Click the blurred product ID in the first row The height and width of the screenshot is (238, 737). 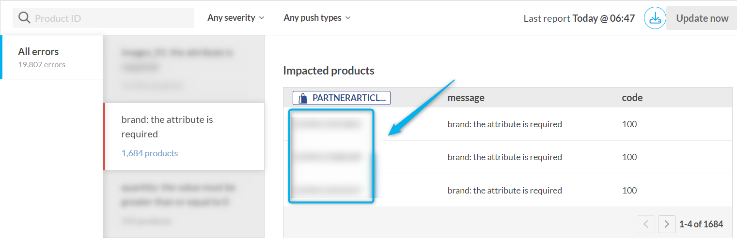[x=327, y=124]
